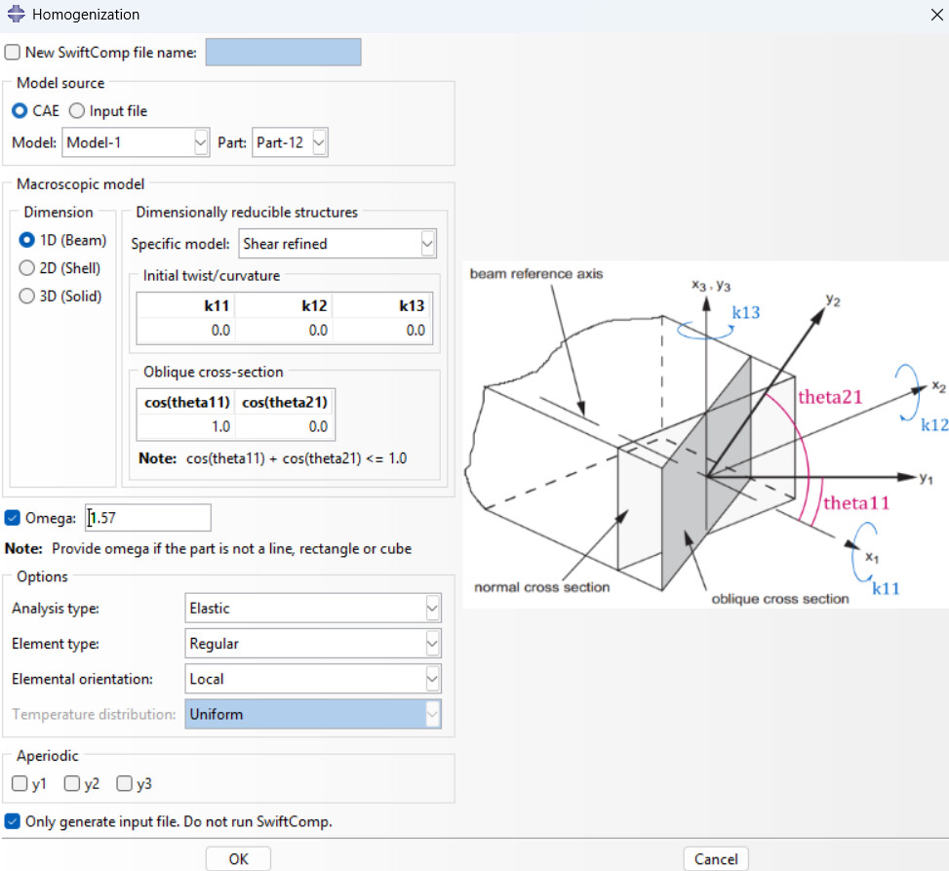Click the Omega value field
Screen dimensions: 949x871
[148, 518]
